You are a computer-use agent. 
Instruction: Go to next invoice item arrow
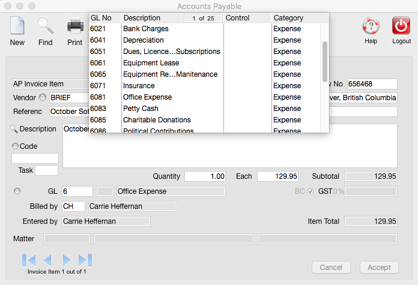click(x=67, y=260)
